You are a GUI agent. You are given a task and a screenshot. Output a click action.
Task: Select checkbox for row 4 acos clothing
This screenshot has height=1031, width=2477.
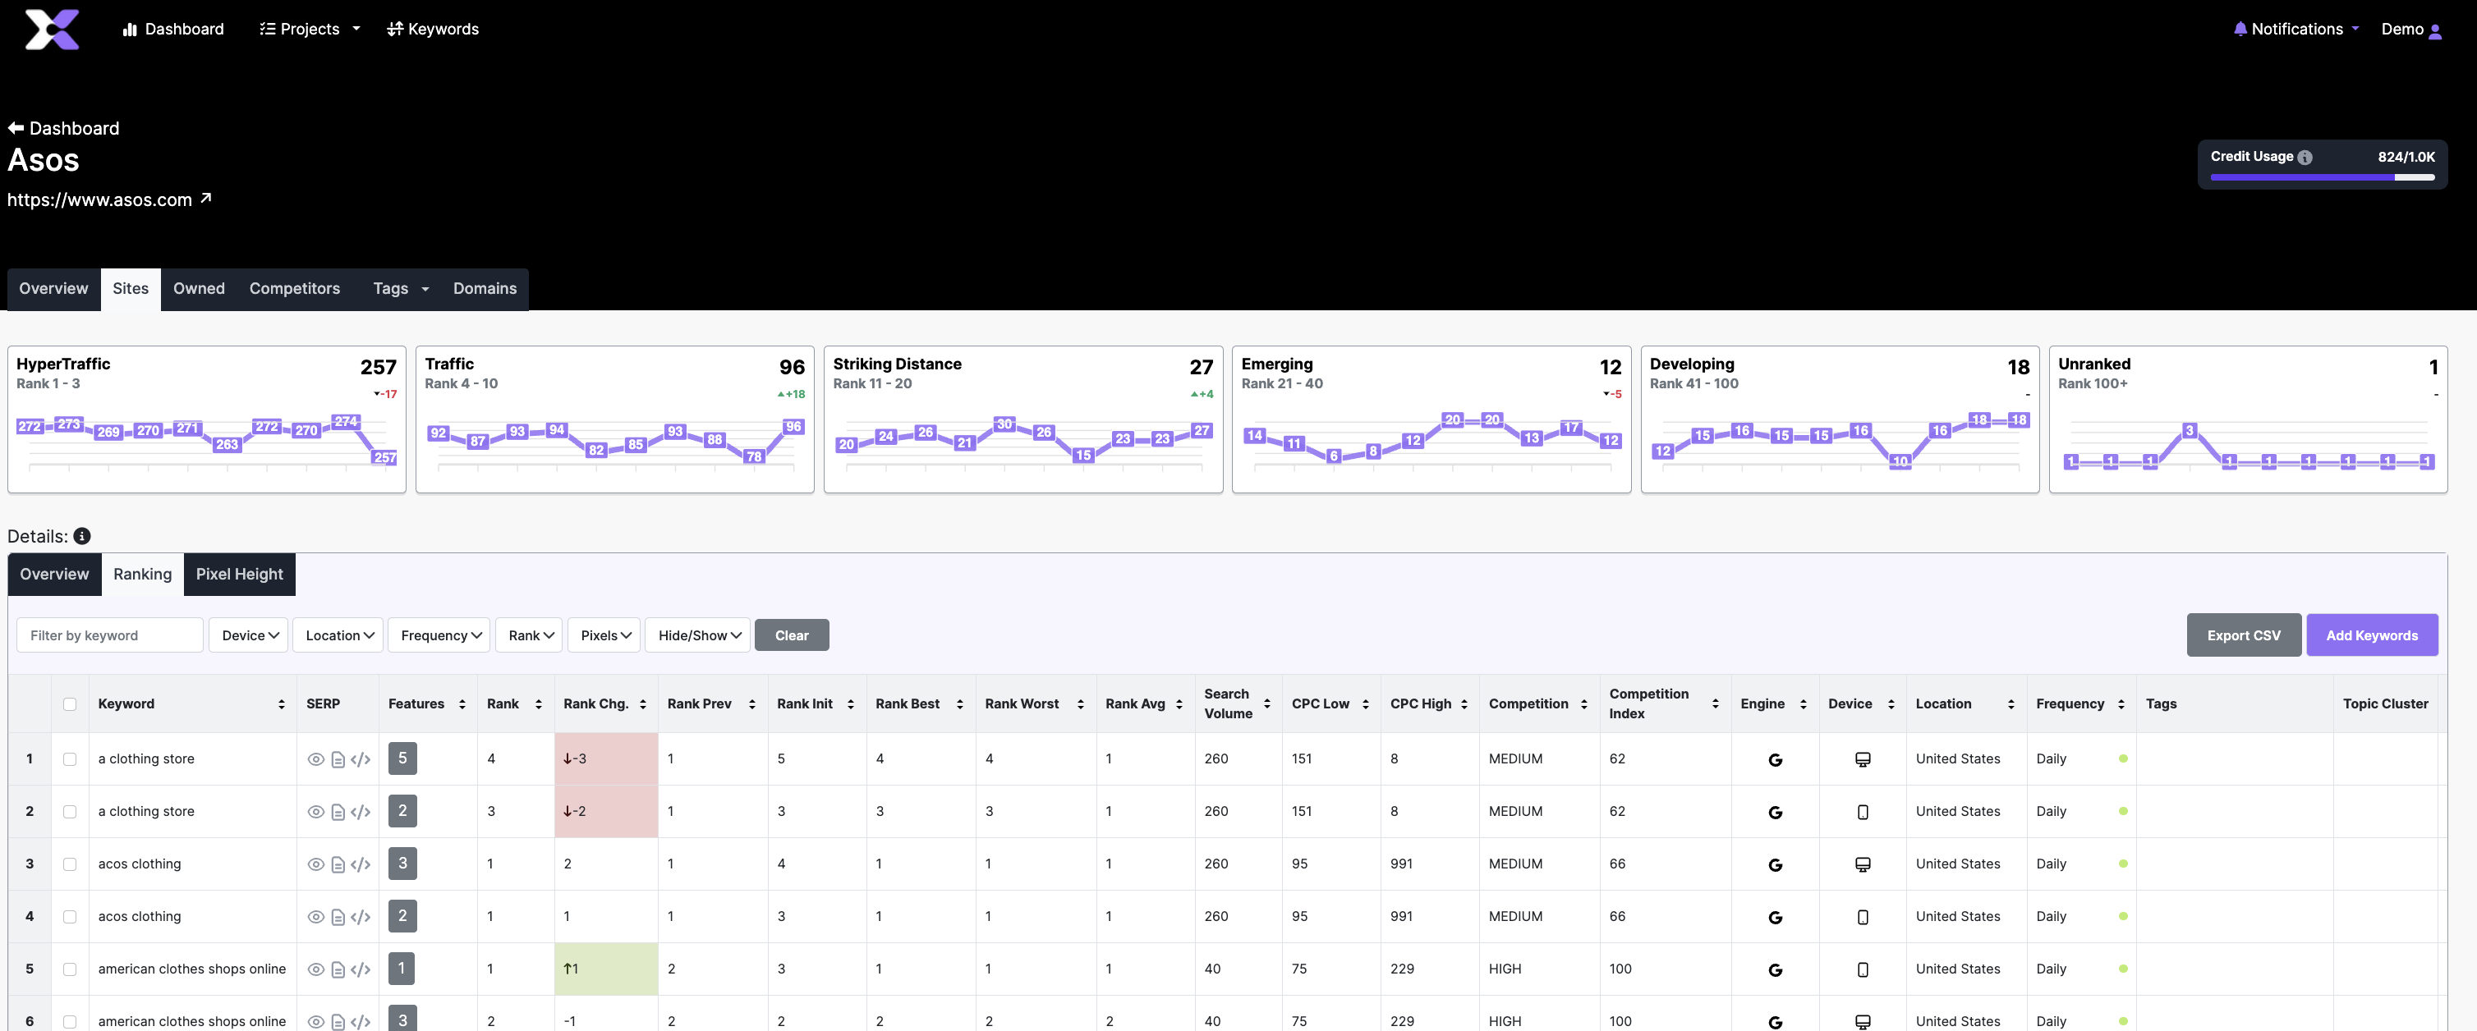coord(69,916)
